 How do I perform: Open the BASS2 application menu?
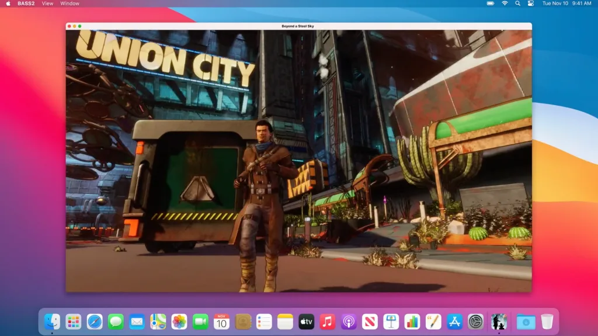point(26,4)
